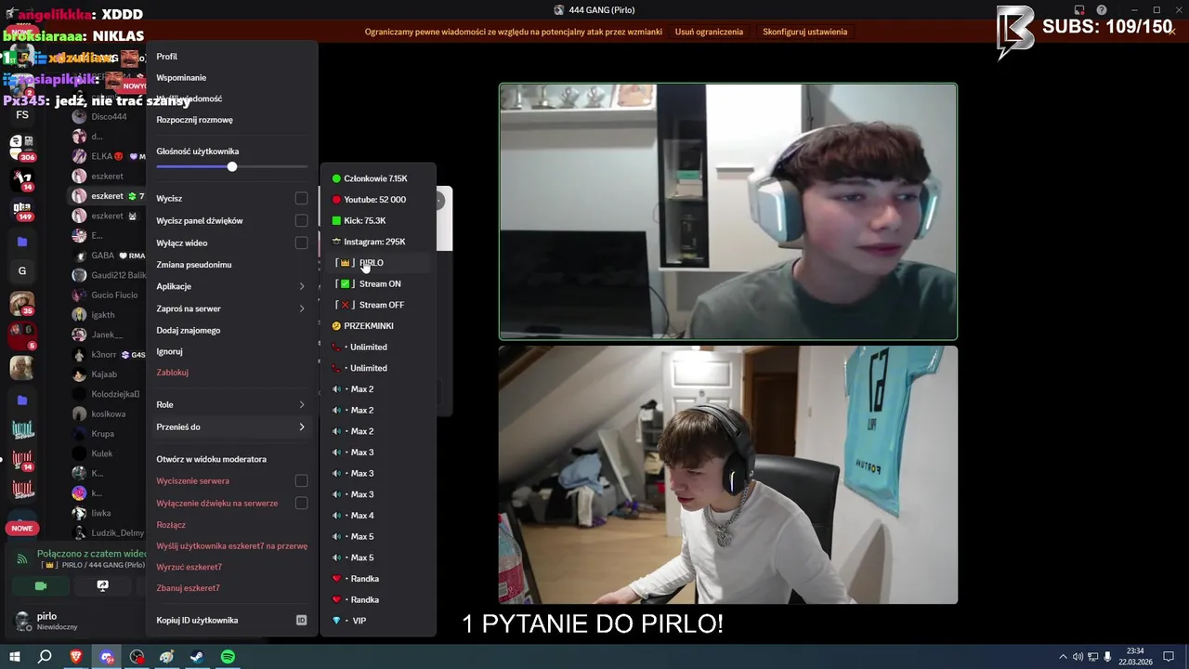
Task: Check Wycisz panel dźwięków checkbox
Action: click(301, 220)
